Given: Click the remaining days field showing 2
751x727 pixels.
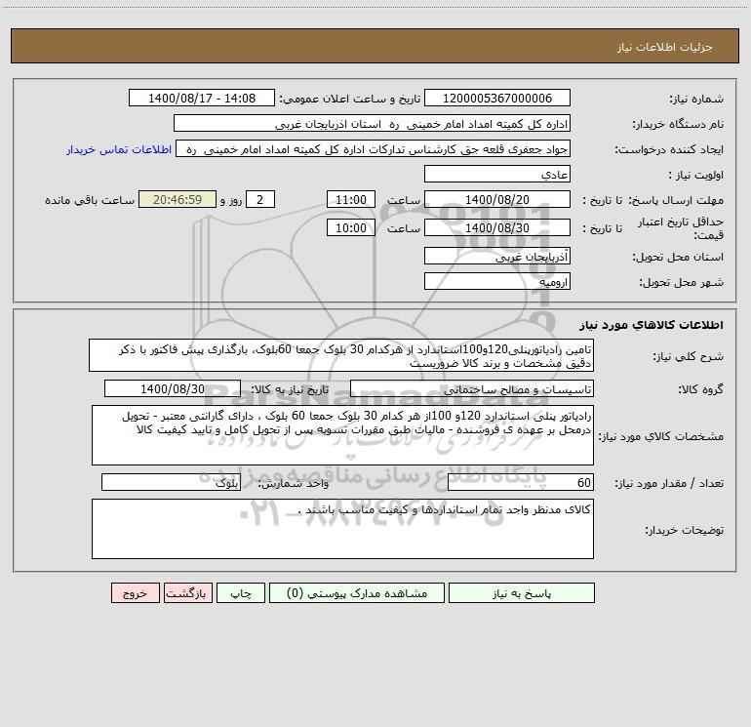Looking at the screenshot, I should click(x=260, y=199).
